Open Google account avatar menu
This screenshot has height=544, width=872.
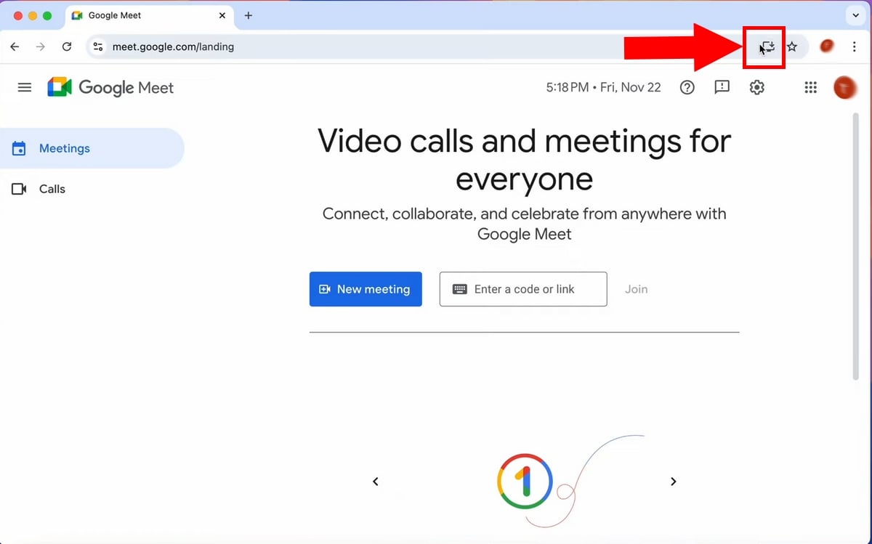coord(844,88)
